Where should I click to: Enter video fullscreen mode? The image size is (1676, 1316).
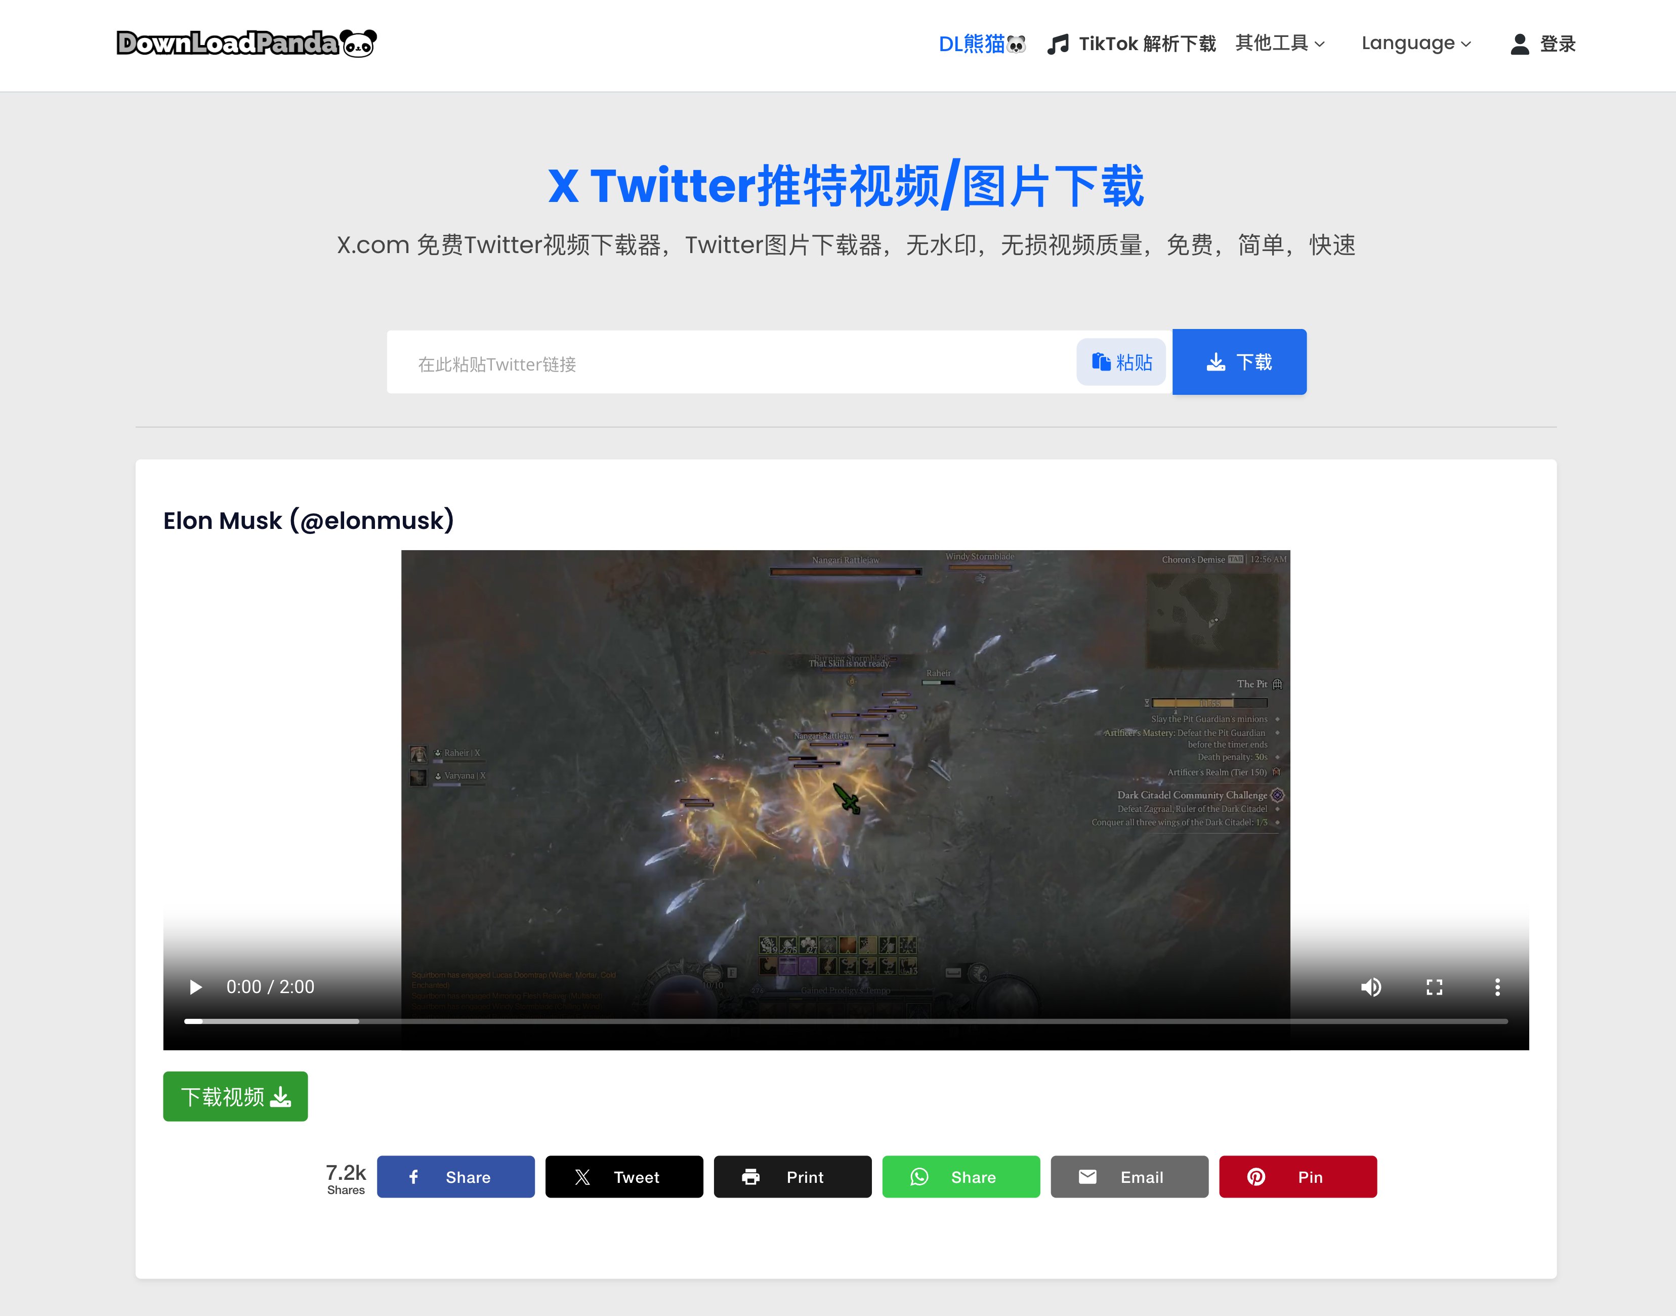pos(1434,987)
